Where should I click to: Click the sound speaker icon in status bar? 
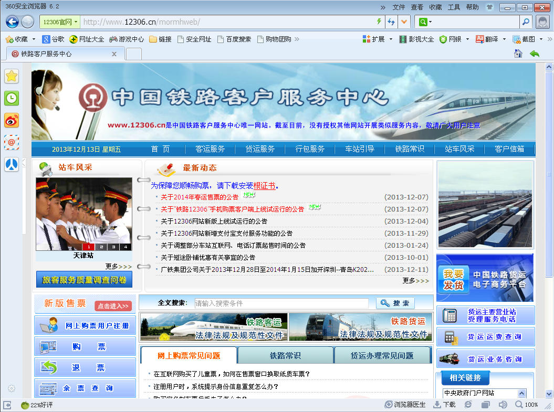(503, 405)
